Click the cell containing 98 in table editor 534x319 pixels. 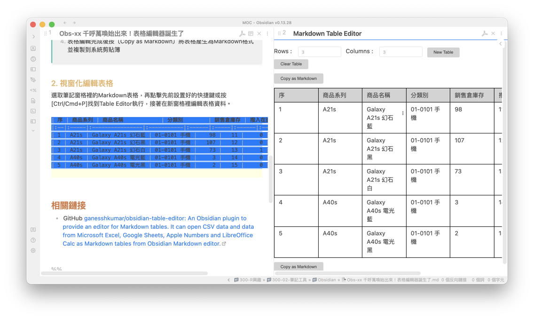pyautogui.click(x=472, y=118)
